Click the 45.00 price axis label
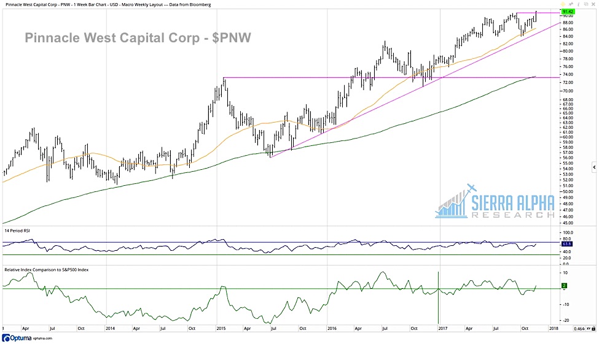 pyautogui.click(x=568, y=223)
